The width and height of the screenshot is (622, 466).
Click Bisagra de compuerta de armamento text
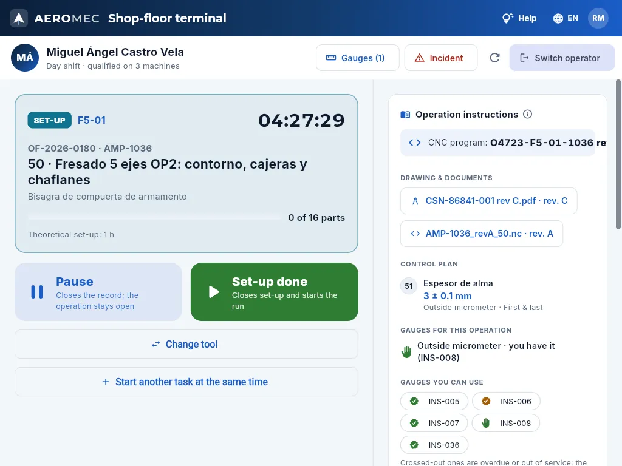(107, 197)
